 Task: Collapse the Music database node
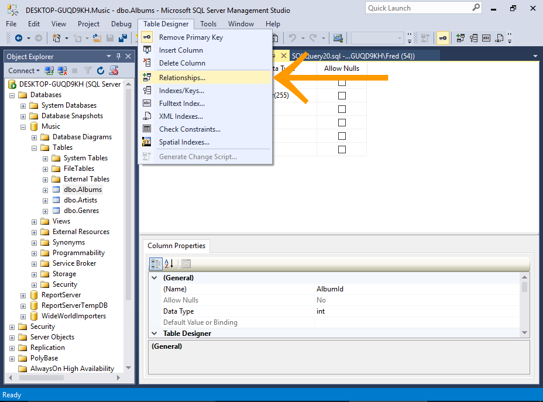click(x=23, y=126)
